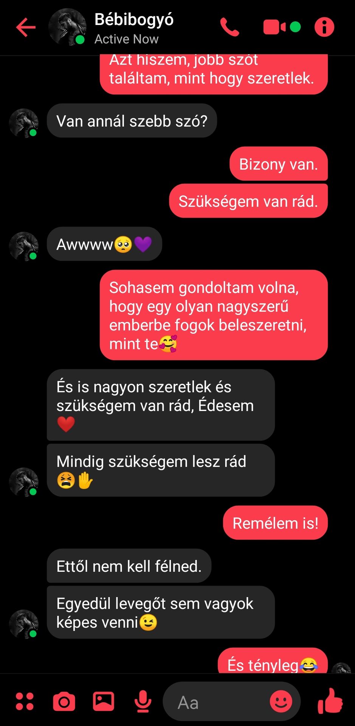Screen dimensions: 355x726
Task: Open the four-dot more actions menu
Action: coord(25,701)
